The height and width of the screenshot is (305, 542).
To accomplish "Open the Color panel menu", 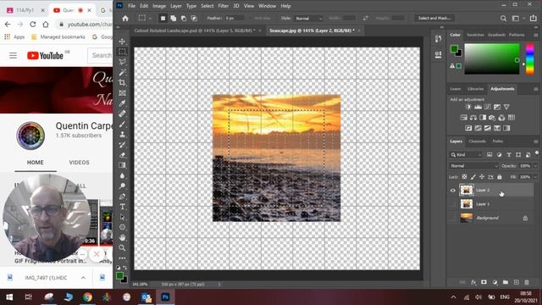I will pos(536,35).
